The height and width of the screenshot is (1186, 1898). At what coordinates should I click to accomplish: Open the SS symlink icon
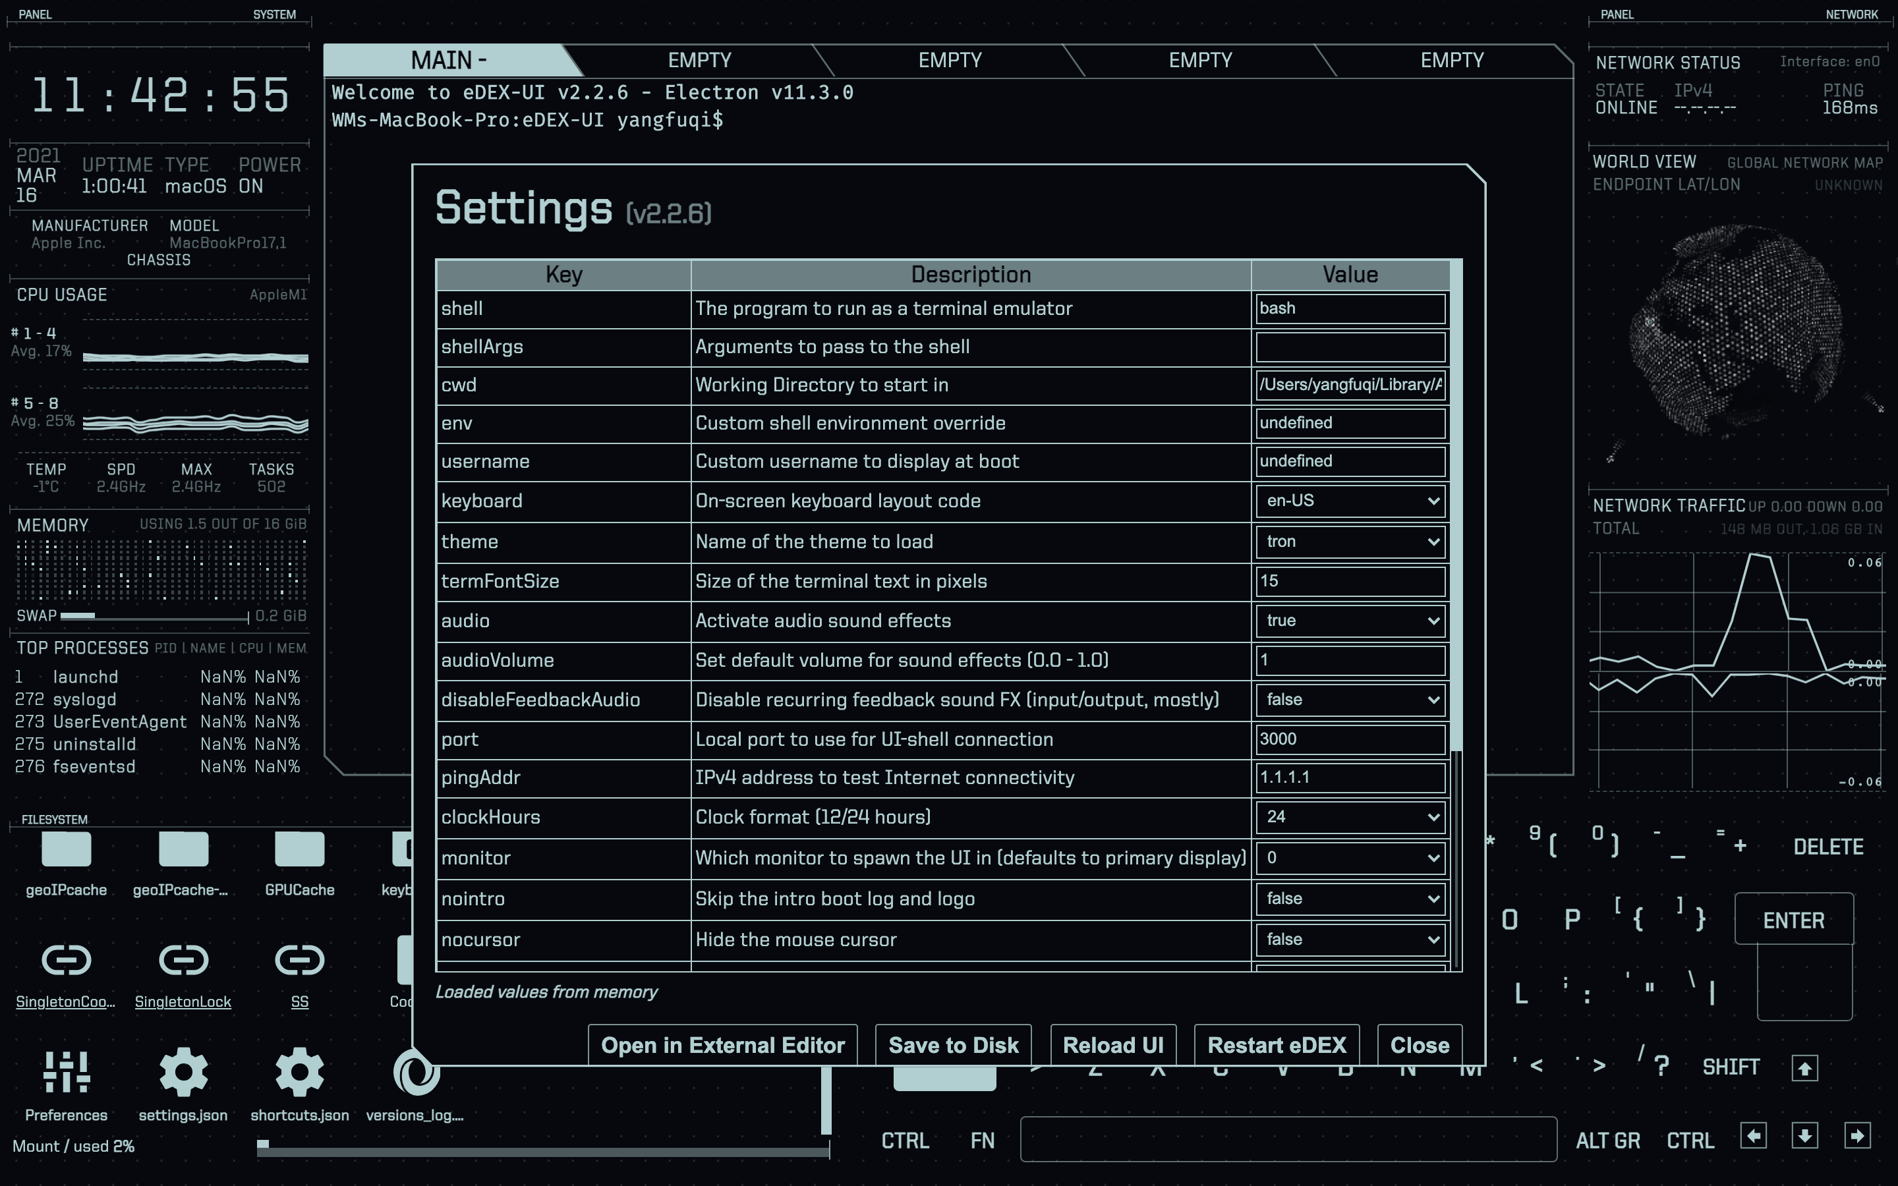(x=300, y=960)
